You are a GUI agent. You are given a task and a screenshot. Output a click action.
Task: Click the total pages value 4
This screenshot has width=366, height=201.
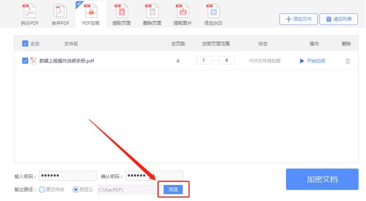[x=178, y=61]
